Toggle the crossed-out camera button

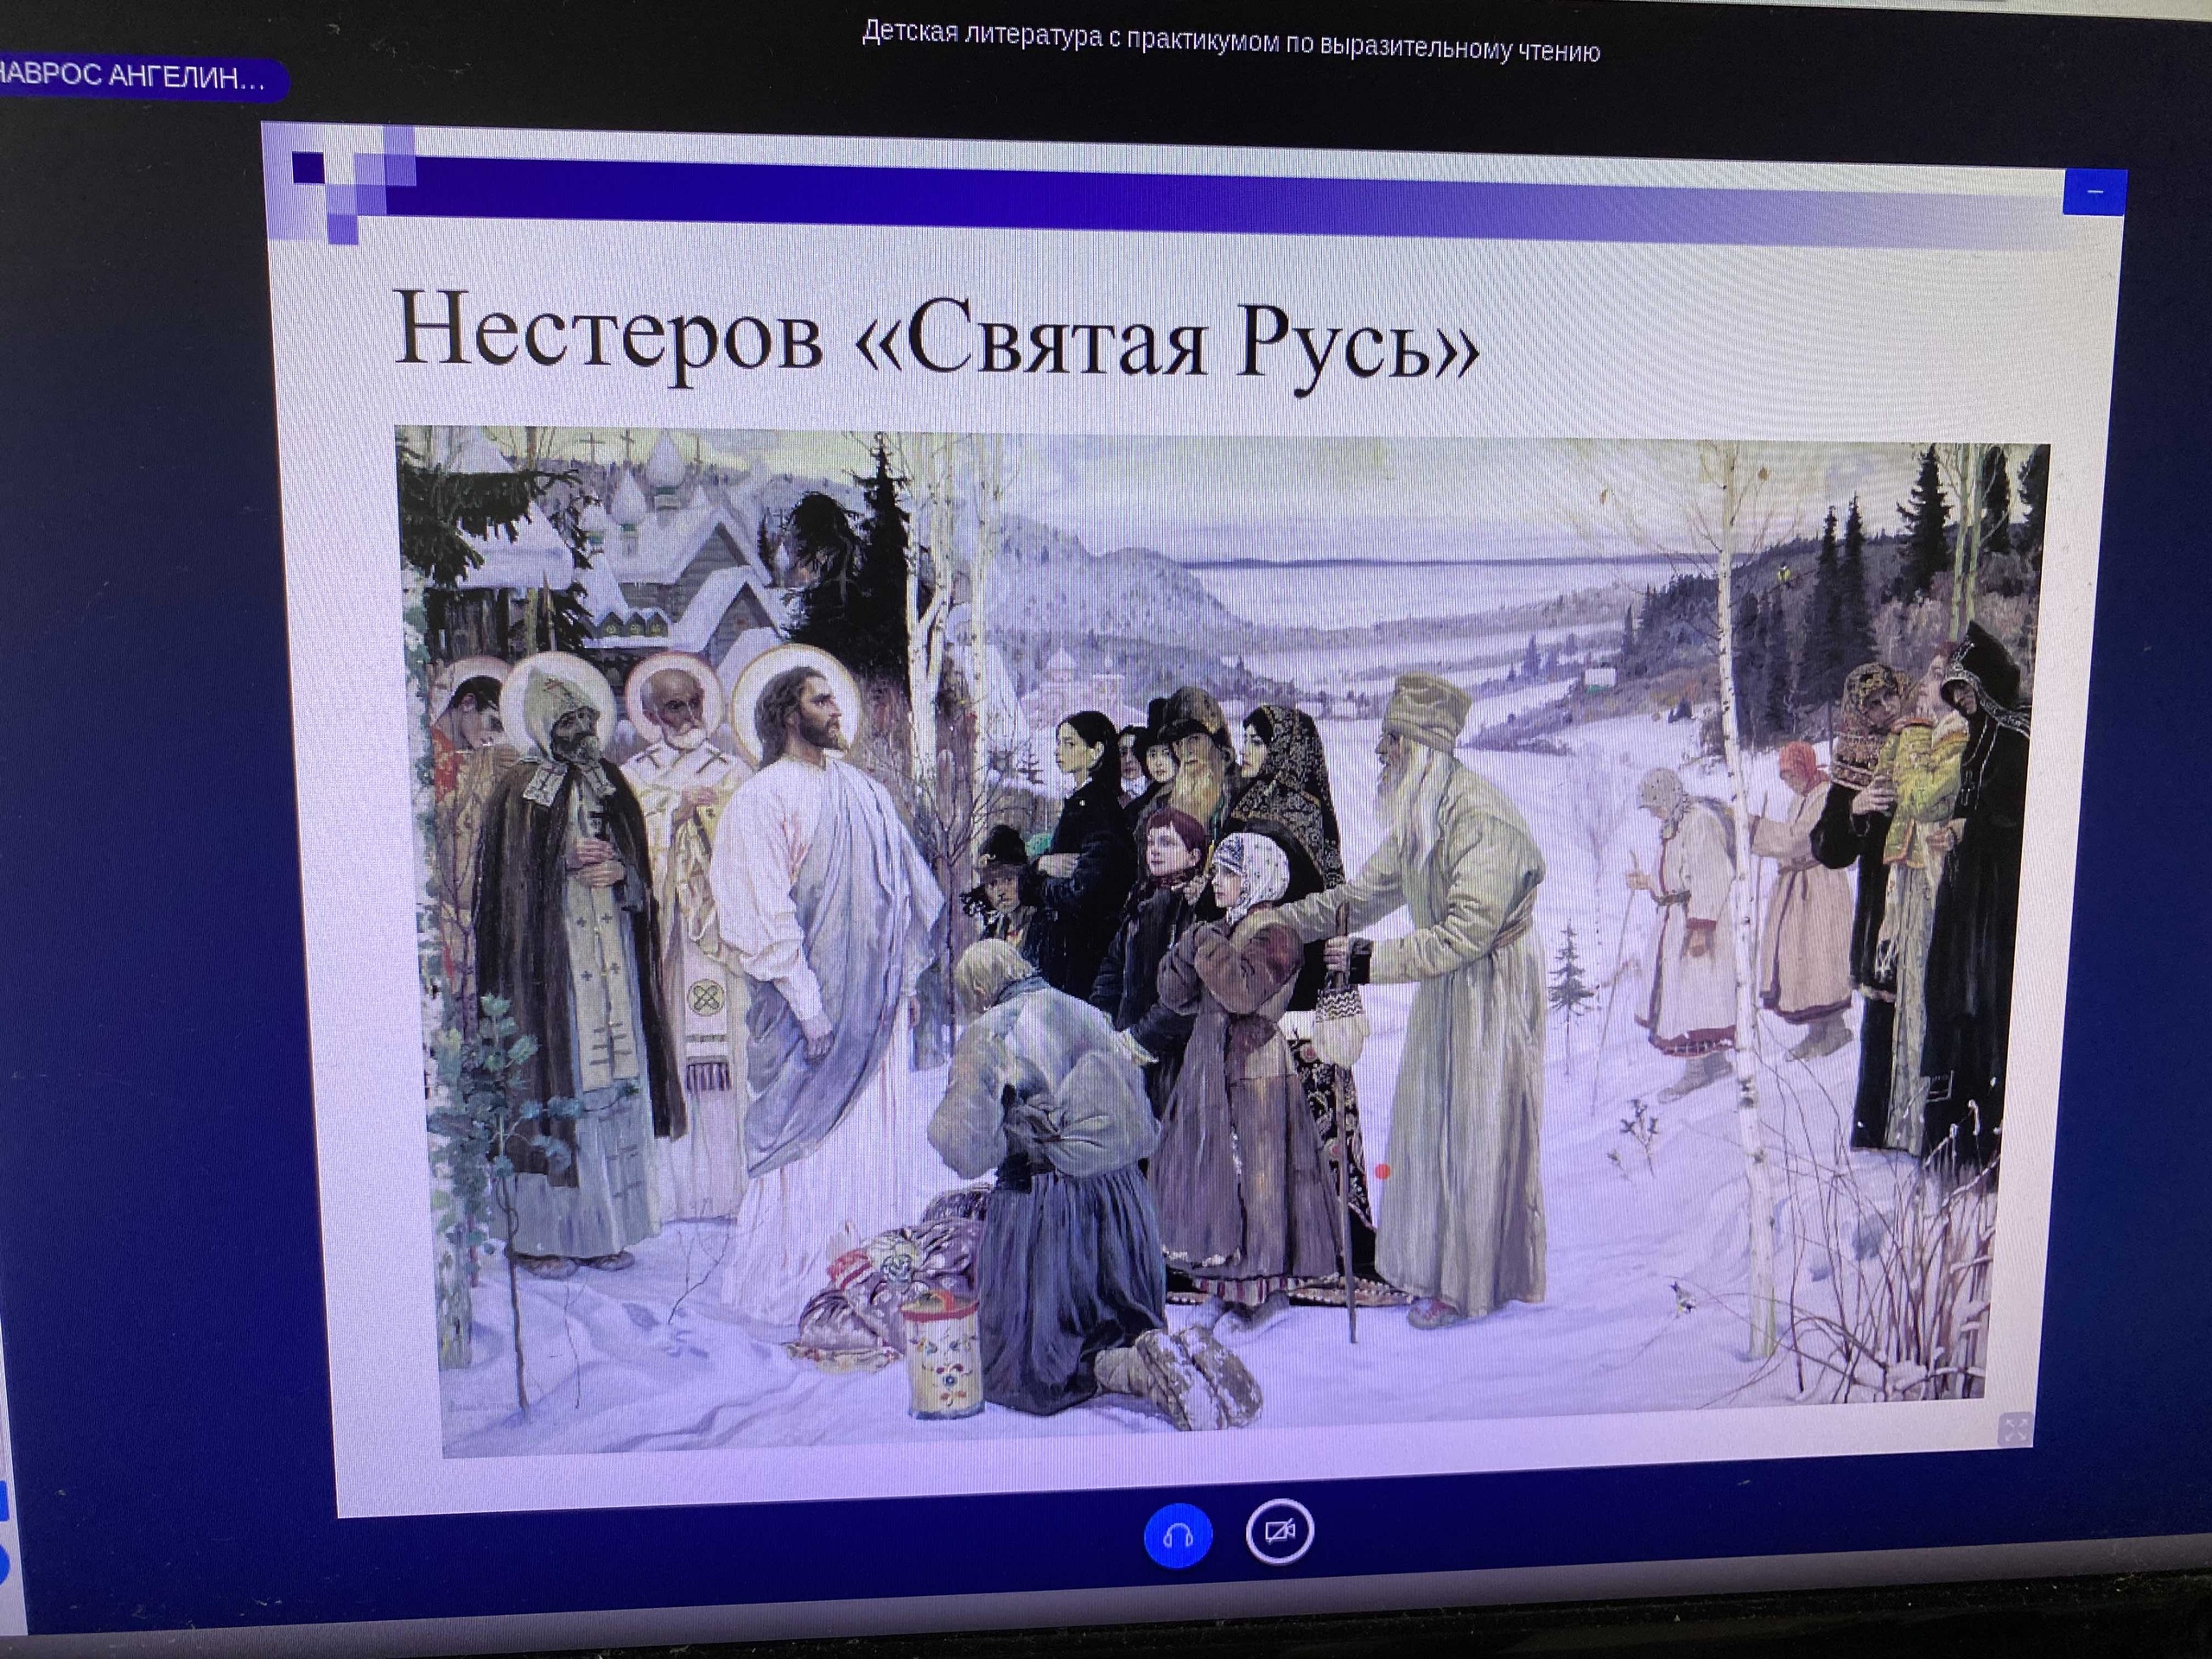(1280, 1532)
